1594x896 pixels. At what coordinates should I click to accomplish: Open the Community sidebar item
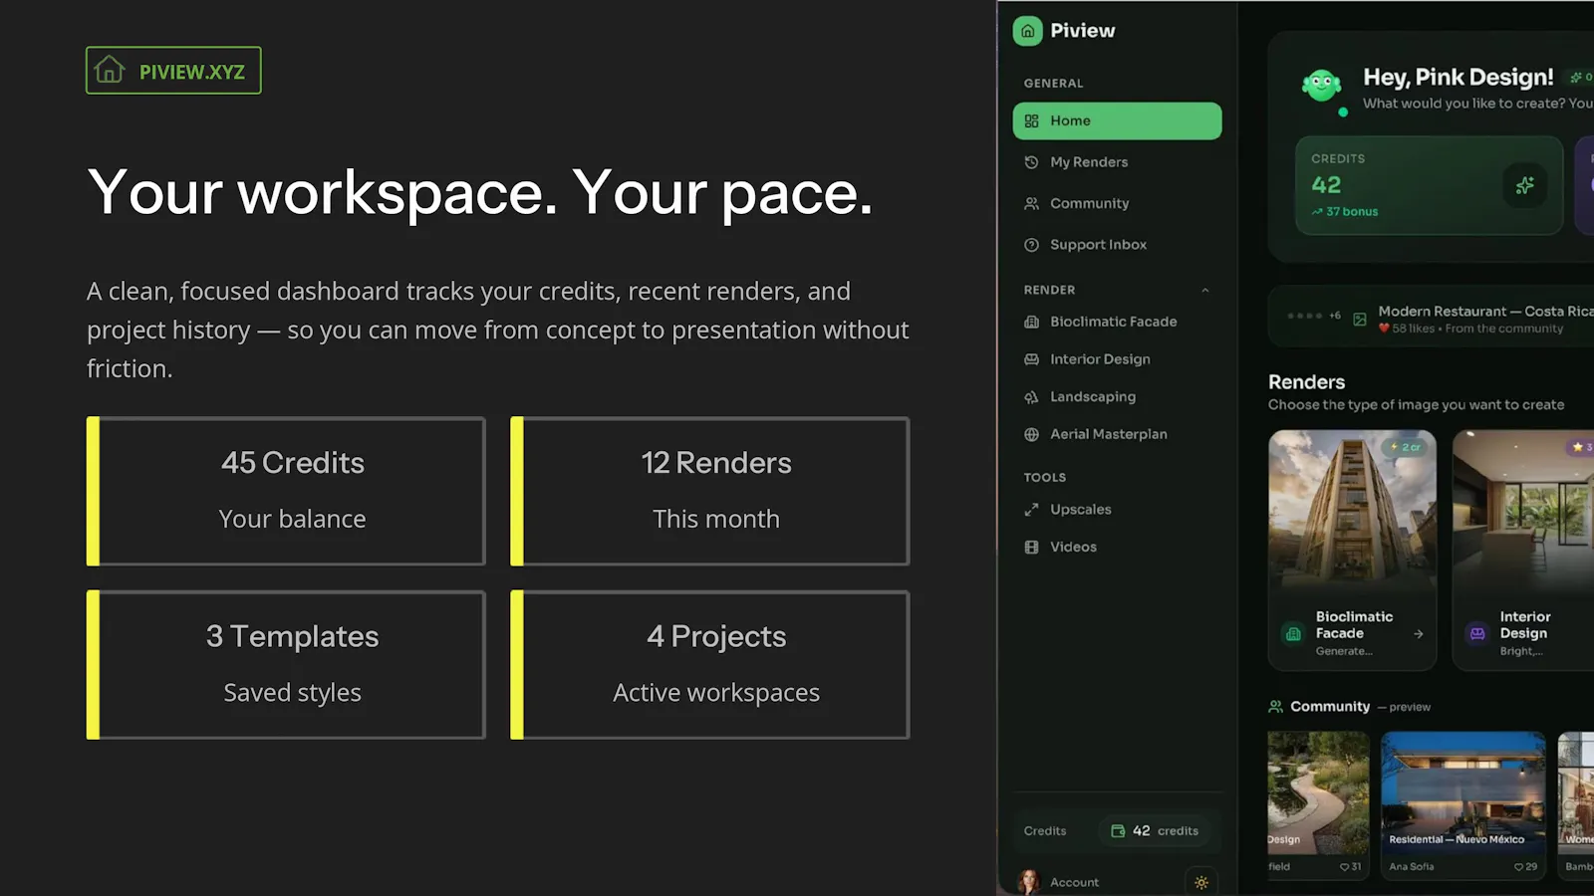pos(1117,203)
